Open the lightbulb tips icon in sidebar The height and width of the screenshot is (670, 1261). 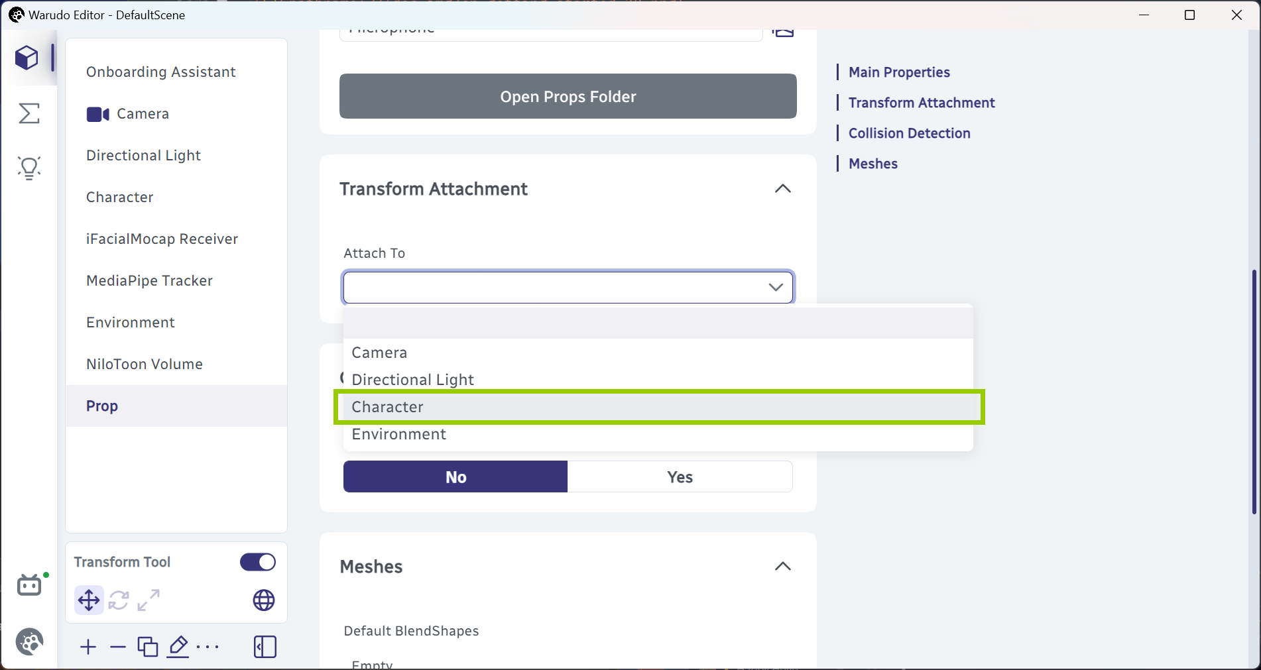(x=29, y=168)
